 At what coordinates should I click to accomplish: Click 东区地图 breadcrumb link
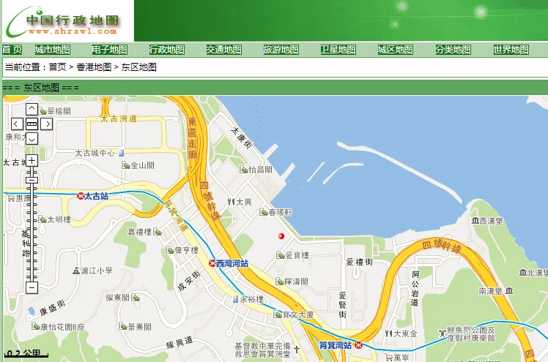click(138, 67)
